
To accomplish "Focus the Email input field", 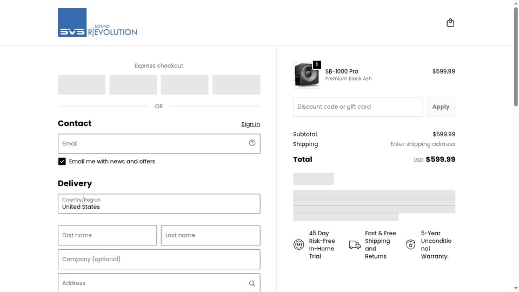I will pos(159,144).
